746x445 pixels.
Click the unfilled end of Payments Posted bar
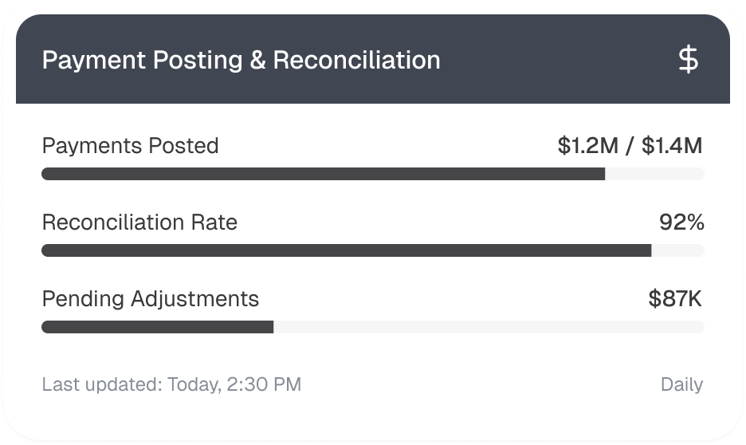pos(654,174)
